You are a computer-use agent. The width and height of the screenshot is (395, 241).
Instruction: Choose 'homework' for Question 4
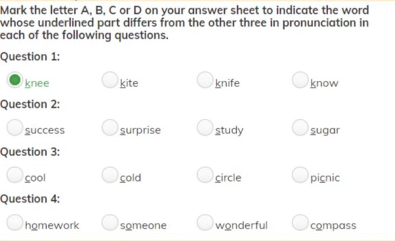(x=15, y=222)
